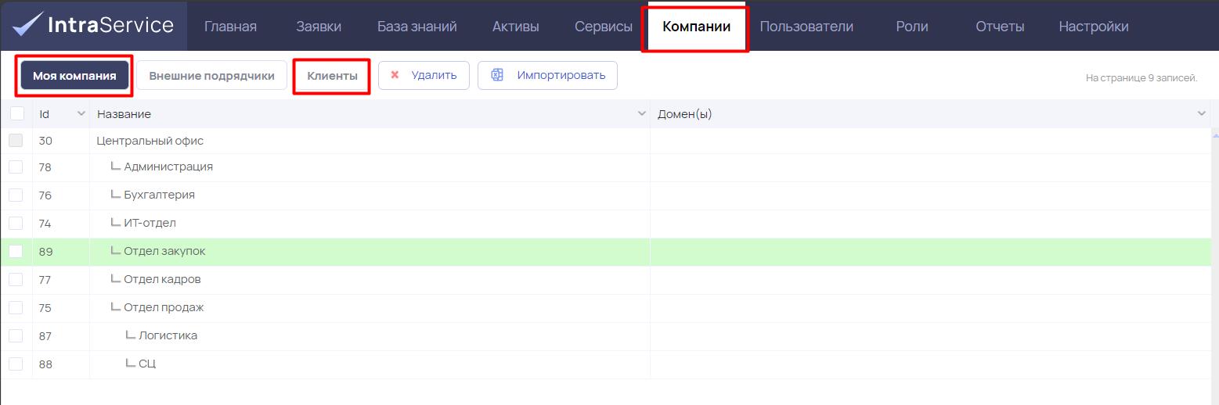Select the Логистика department entry
Viewport: 1219px width, 405px height.
[168, 335]
